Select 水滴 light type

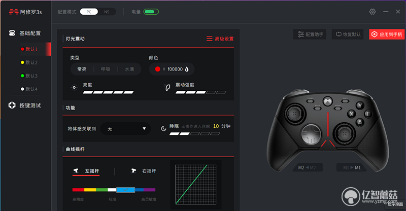point(129,69)
